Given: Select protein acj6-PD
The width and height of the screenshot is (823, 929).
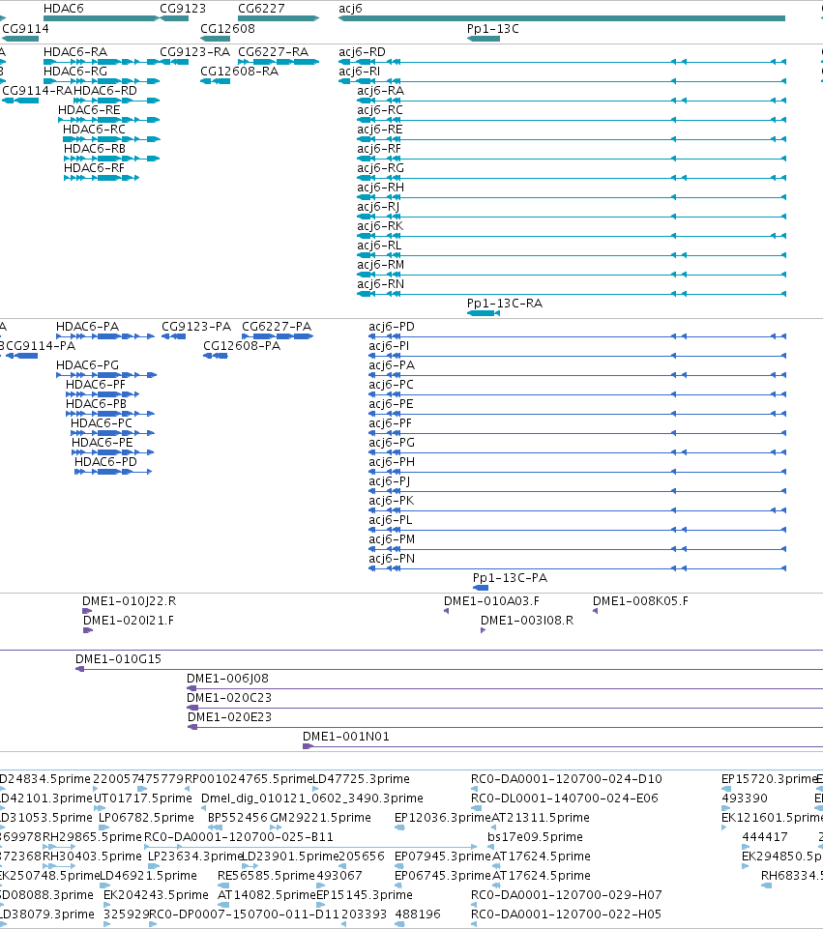Looking at the screenshot, I should point(392,327).
